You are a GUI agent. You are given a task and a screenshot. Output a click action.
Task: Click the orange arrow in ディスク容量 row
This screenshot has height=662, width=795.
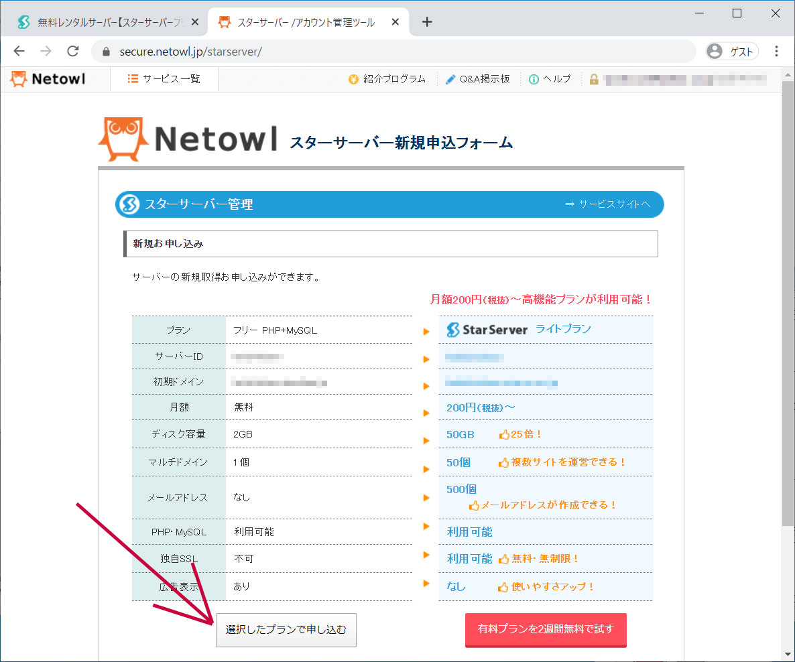point(426,440)
